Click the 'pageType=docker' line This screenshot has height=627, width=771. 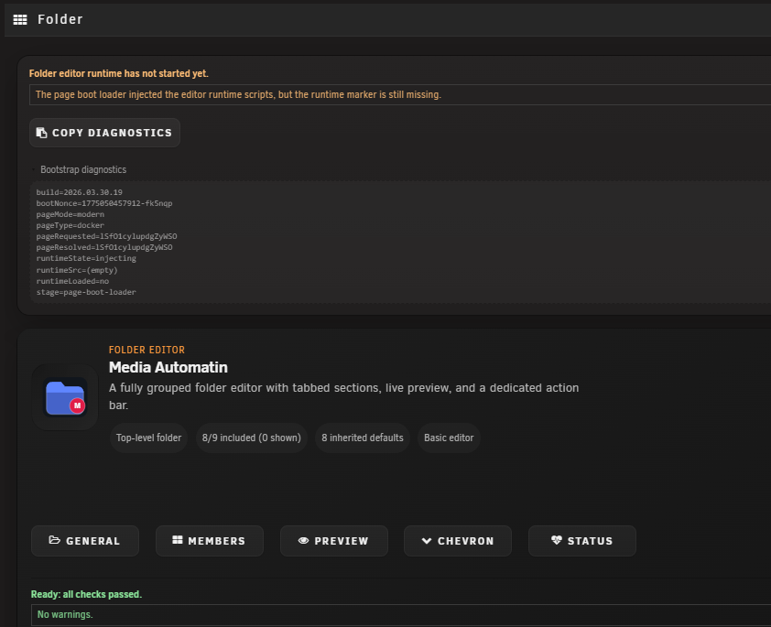pos(71,225)
